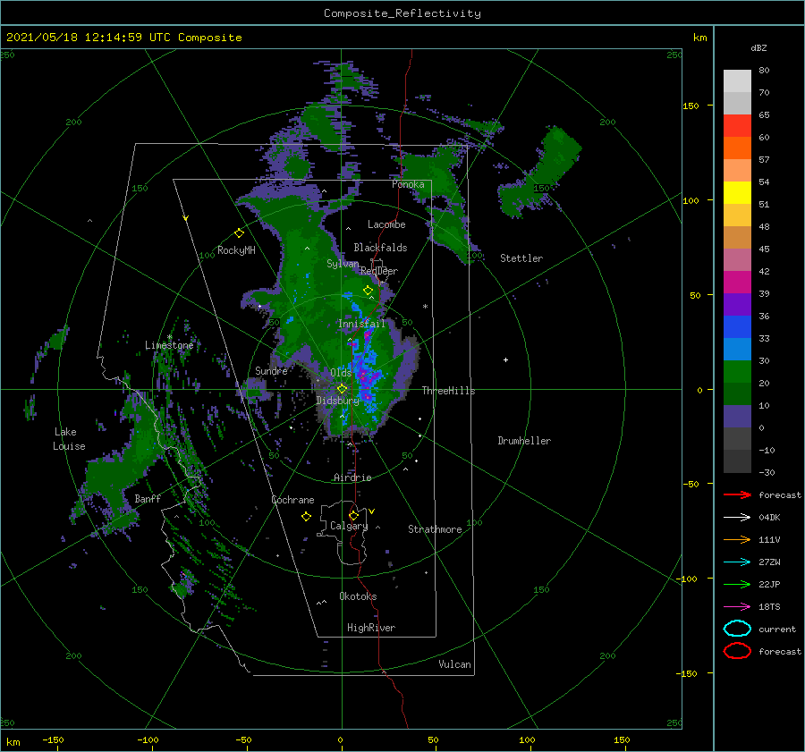Viewport: 805px width, 752px height.
Task: Click the orange 111V arrow icon
Action: (737, 539)
